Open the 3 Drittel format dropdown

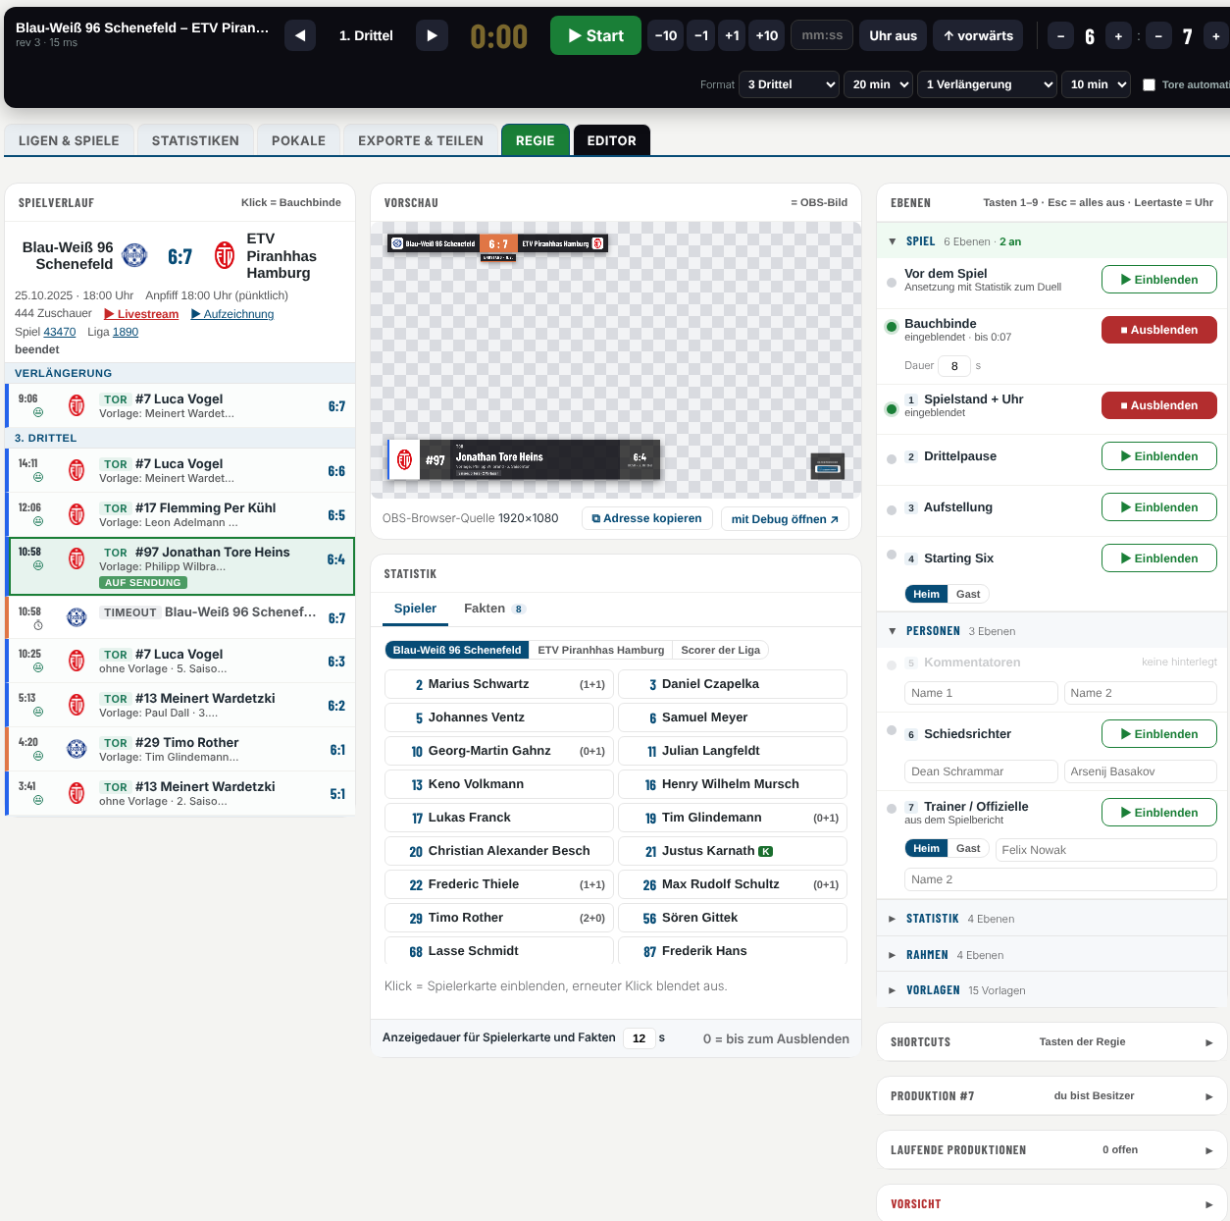(790, 84)
